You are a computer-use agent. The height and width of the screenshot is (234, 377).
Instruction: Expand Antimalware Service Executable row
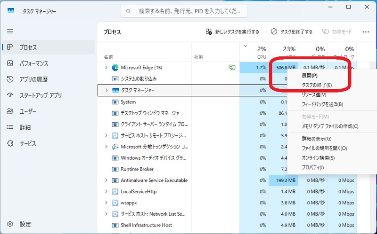point(106,180)
